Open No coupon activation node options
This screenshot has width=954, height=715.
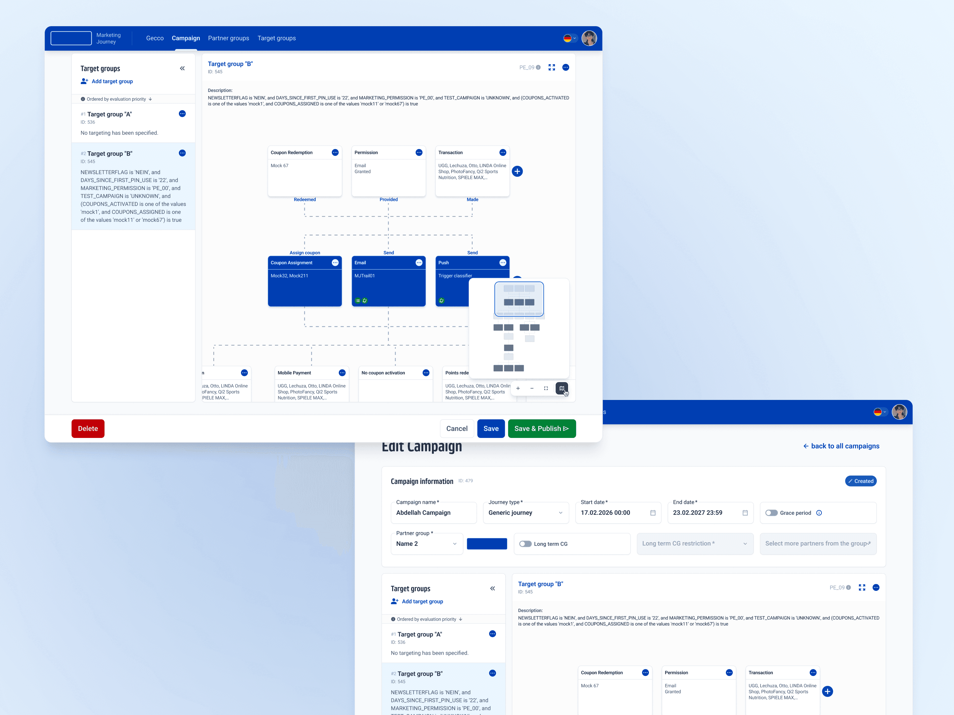coord(426,373)
